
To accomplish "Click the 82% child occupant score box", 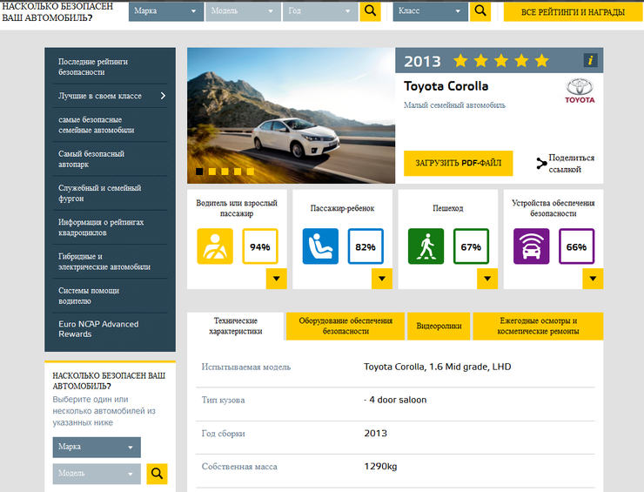I will 366,246.
